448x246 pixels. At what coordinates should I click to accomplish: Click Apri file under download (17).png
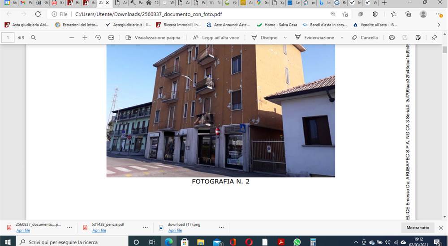[175, 231]
